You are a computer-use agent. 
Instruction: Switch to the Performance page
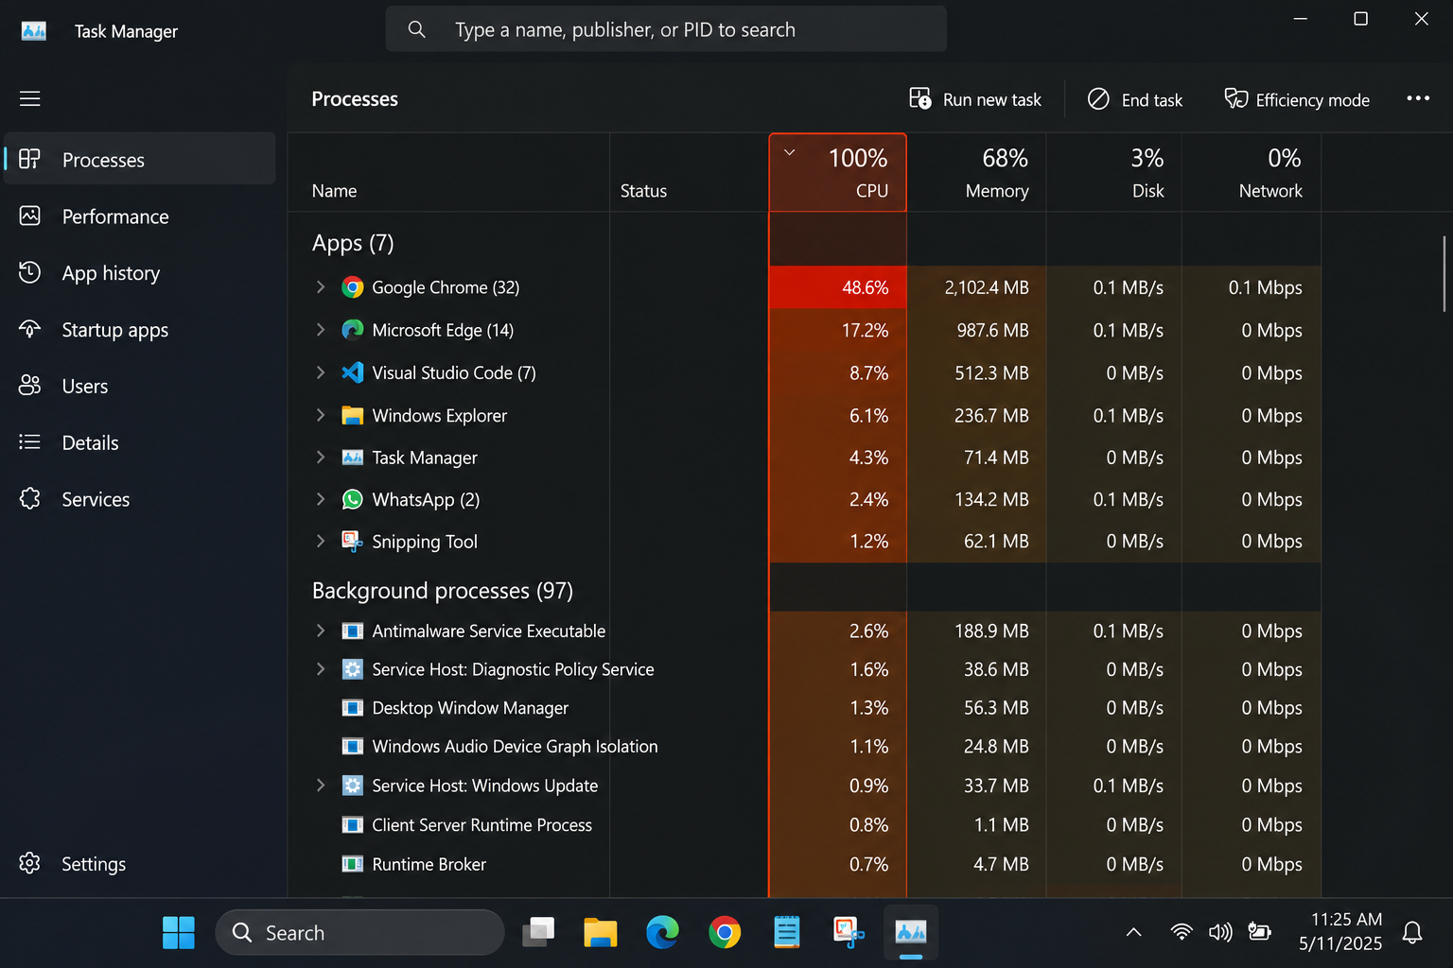140,216
